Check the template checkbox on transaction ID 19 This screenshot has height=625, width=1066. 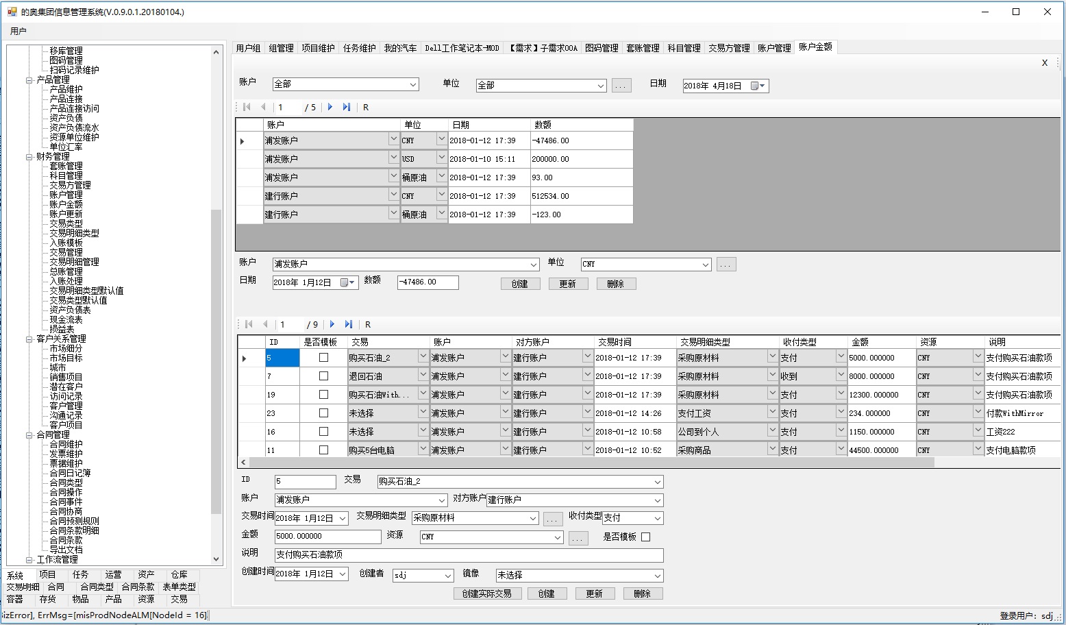(x=323, y=394)
